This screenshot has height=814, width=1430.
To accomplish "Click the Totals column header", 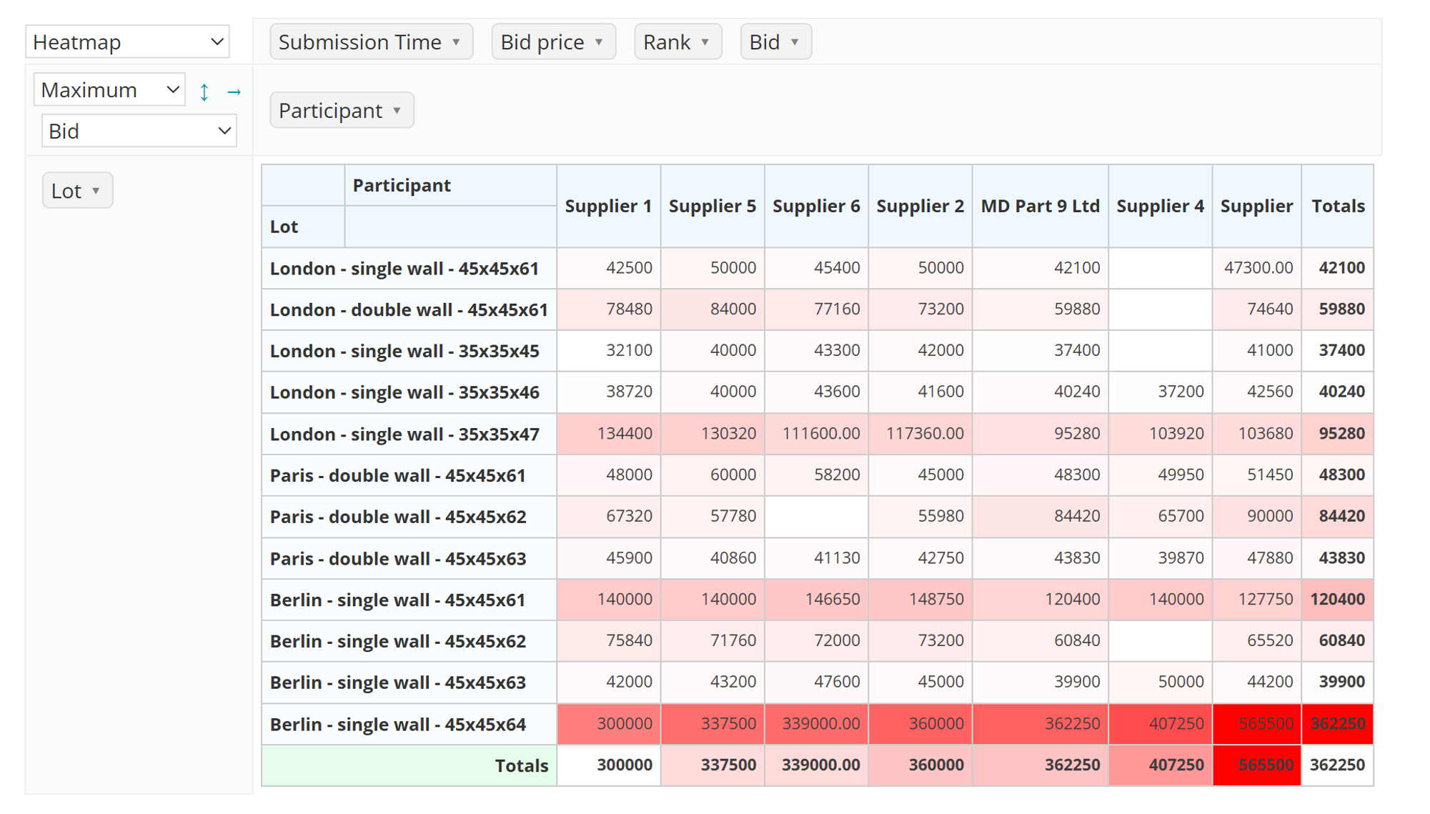I will click(1337, 207).
